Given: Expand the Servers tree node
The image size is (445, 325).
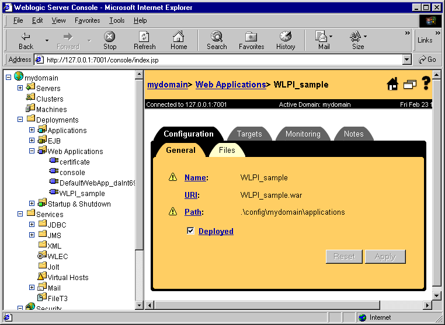Looking at the screenshot, I should click(20, 88).
